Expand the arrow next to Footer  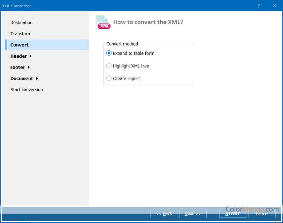[29, 67]
